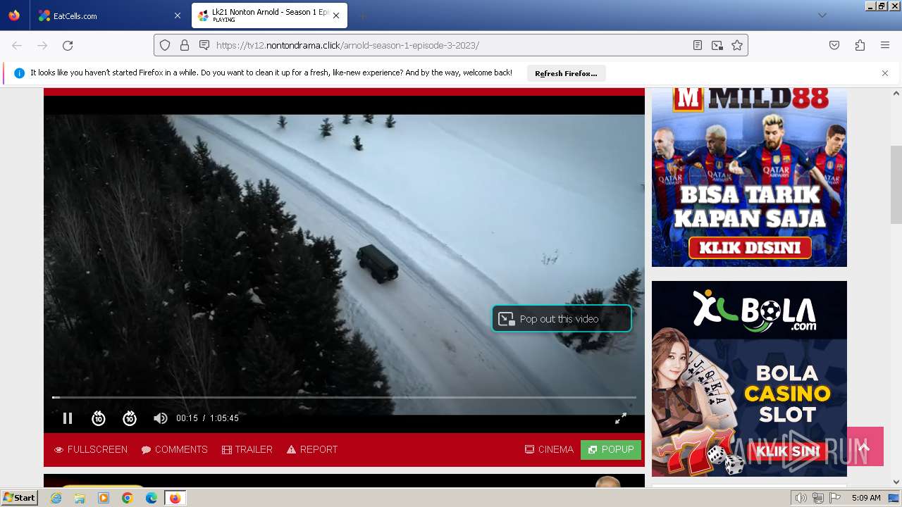Mute the video volume
The height and width of the screenshot is (507, 902).
pos(161,418)
